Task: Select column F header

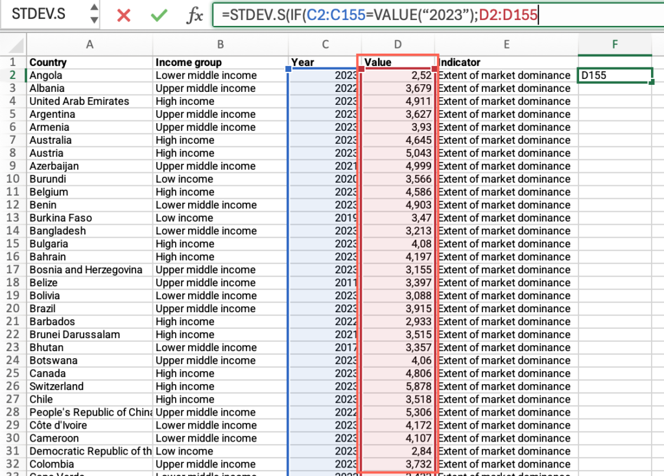Action: [x=615, y=45]
